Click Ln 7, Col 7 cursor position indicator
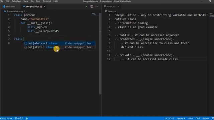Screen dimensions: 214x120 click(169, 119)
